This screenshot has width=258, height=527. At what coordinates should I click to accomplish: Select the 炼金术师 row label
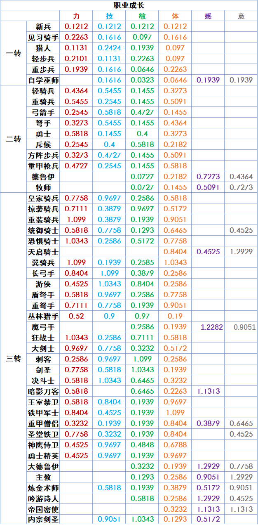pos(43,488)
